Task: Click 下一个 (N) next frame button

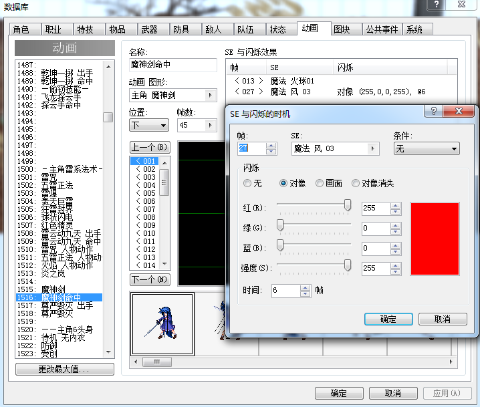Action: point(150,279)
